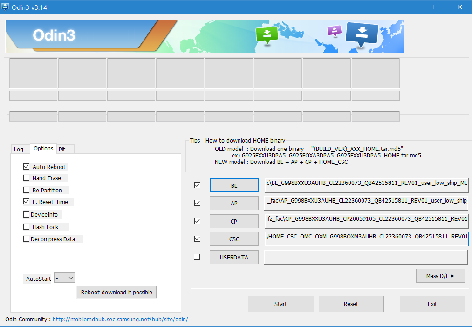Viewport: 472px width, 327px height.
Task: Open the Mass D/L menu button
Action: coord(440,276)
